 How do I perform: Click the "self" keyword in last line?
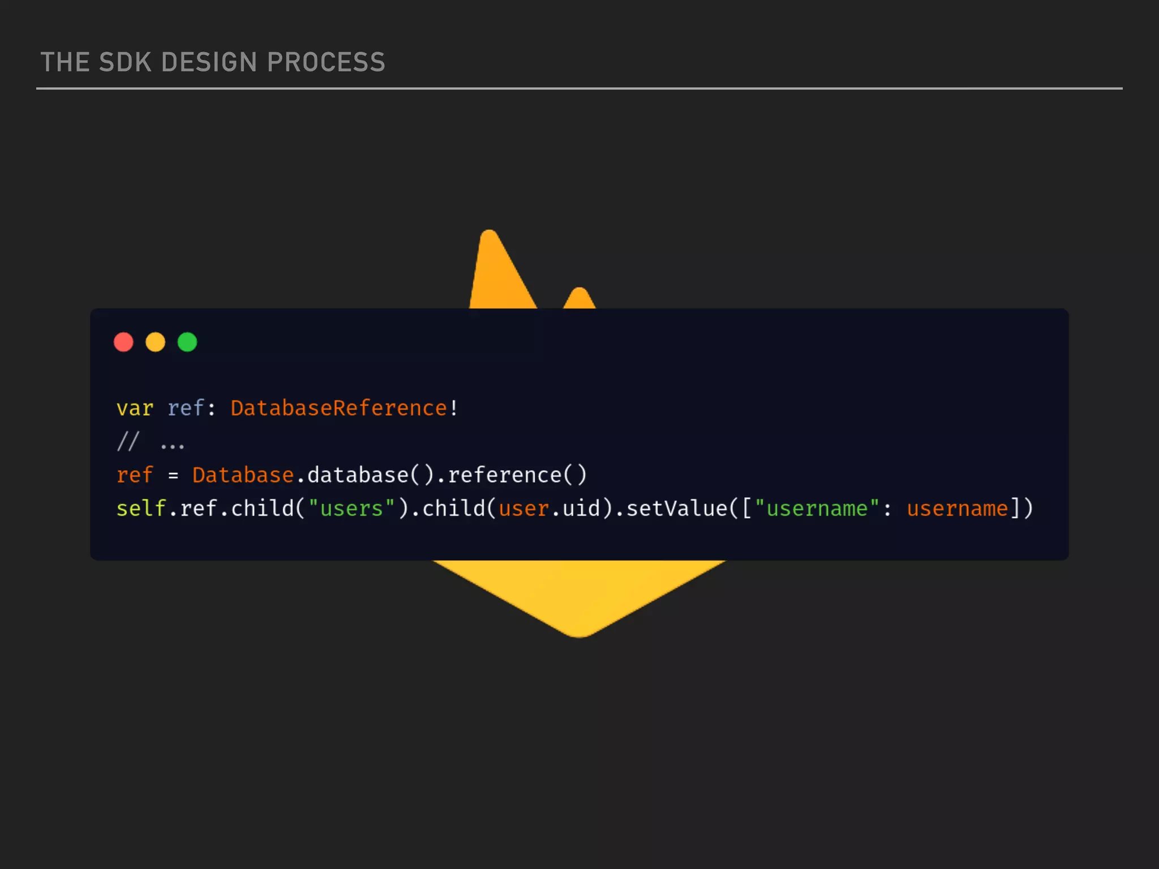(x=141, y=508)
